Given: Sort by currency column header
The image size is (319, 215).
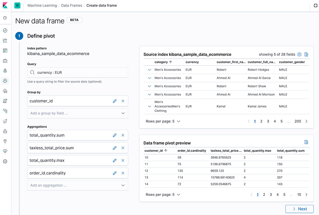Looking at the screenshot, I should (x=192, y=62).
